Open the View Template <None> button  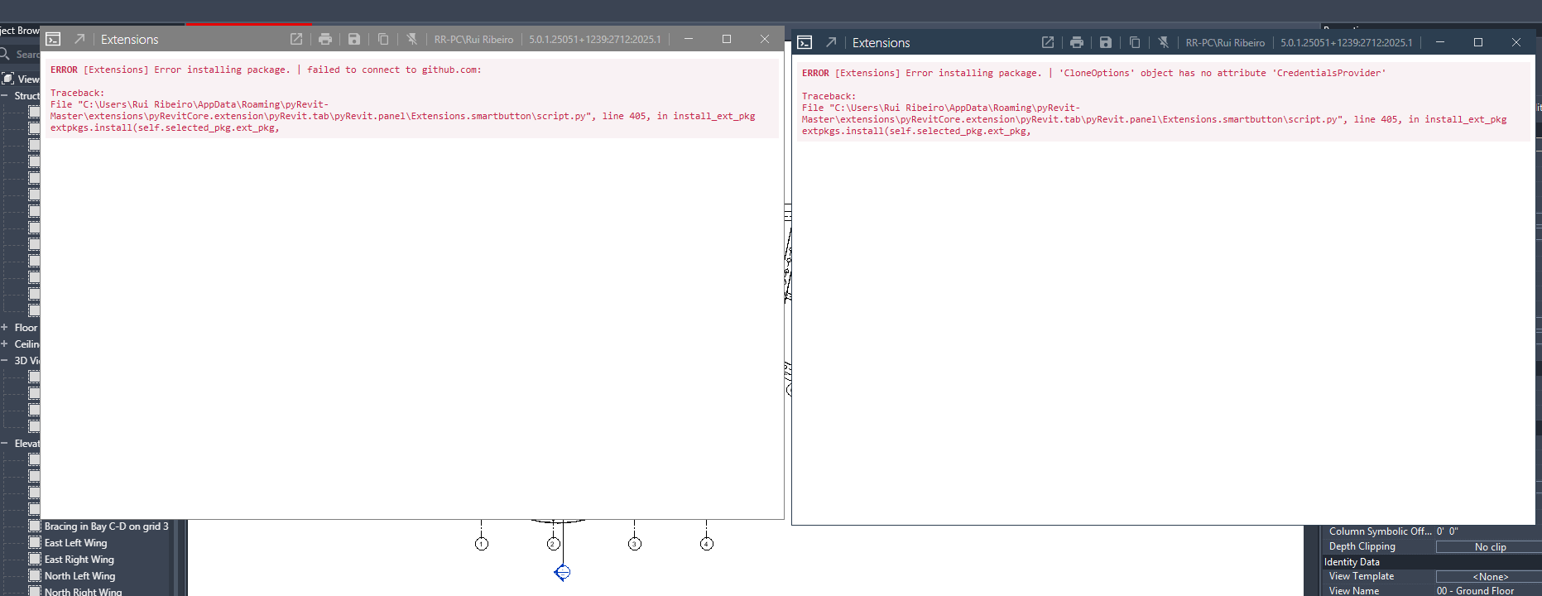(x=1489, y=577)
